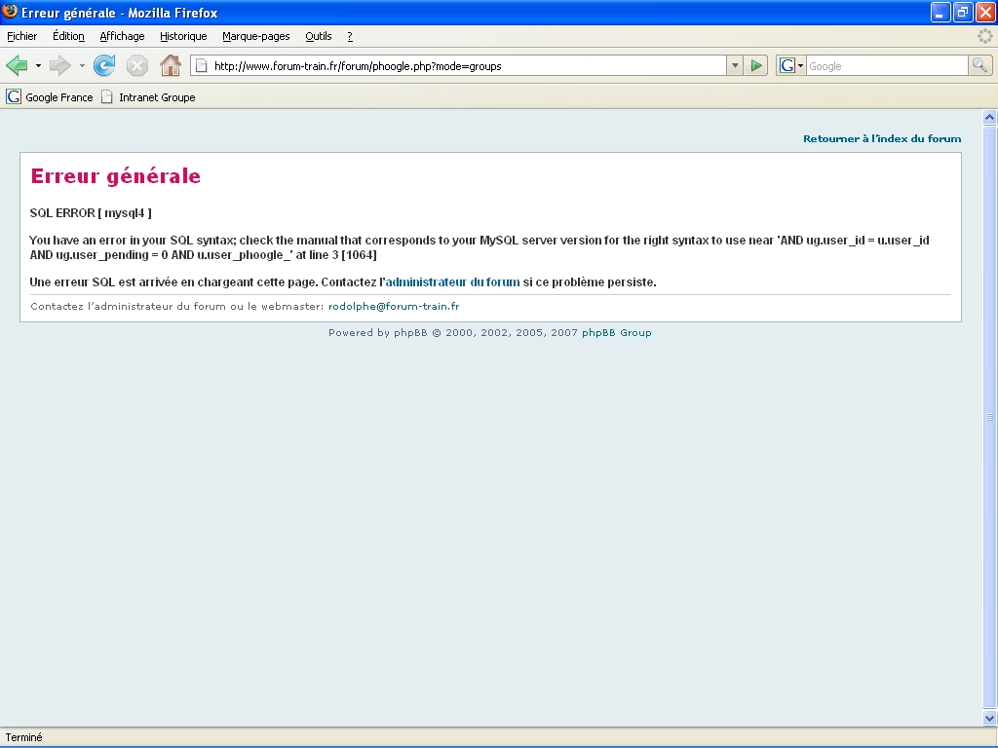Viewport: 998px width, 748px height.
Task: Open the Affichage menu
Action: click(x=122, y=36)
